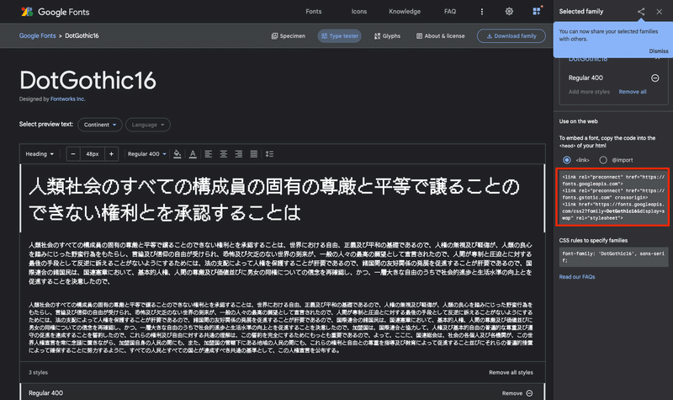
Task: Click the Download family button
Action: point(511,36)
